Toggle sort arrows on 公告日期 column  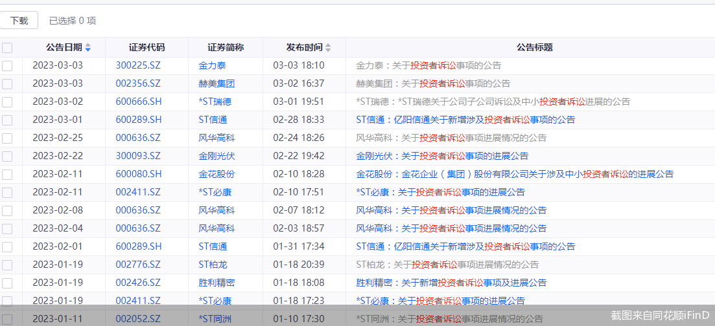click(88, 48)
